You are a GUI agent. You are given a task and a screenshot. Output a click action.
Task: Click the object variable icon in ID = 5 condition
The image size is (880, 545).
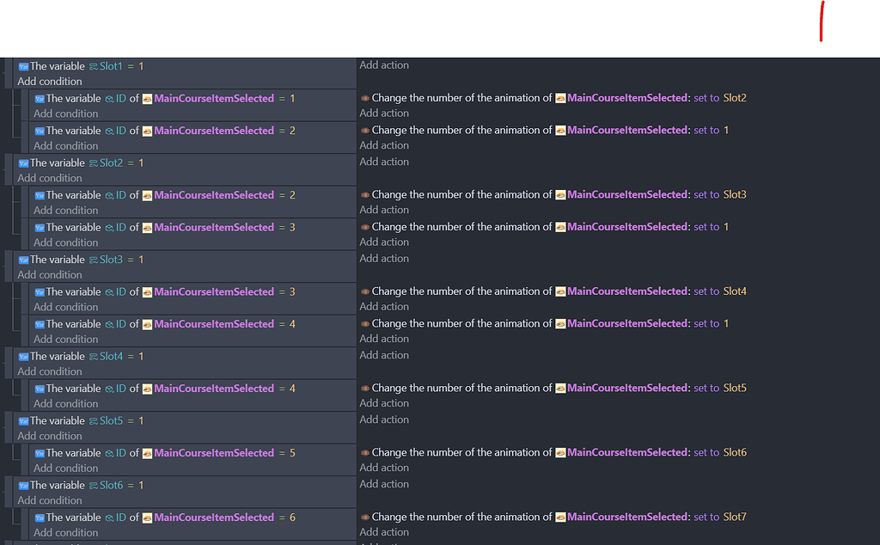pos(109,453)
